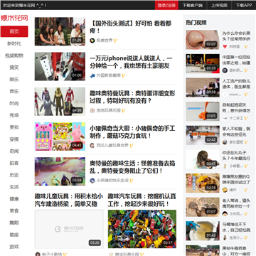Open video titled 一万元iphone说送人就送人
Viewport: 256px width, 256px height.
click(131, 62)
